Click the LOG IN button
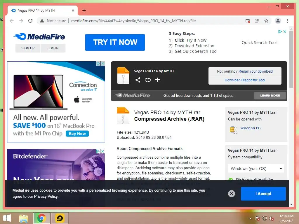The image size is (299, 224). click(53, 48)
